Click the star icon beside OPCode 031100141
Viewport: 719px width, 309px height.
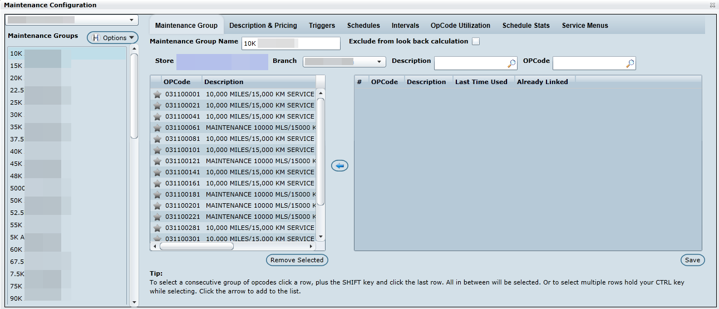pyautogui.click(x=157, y=173)
